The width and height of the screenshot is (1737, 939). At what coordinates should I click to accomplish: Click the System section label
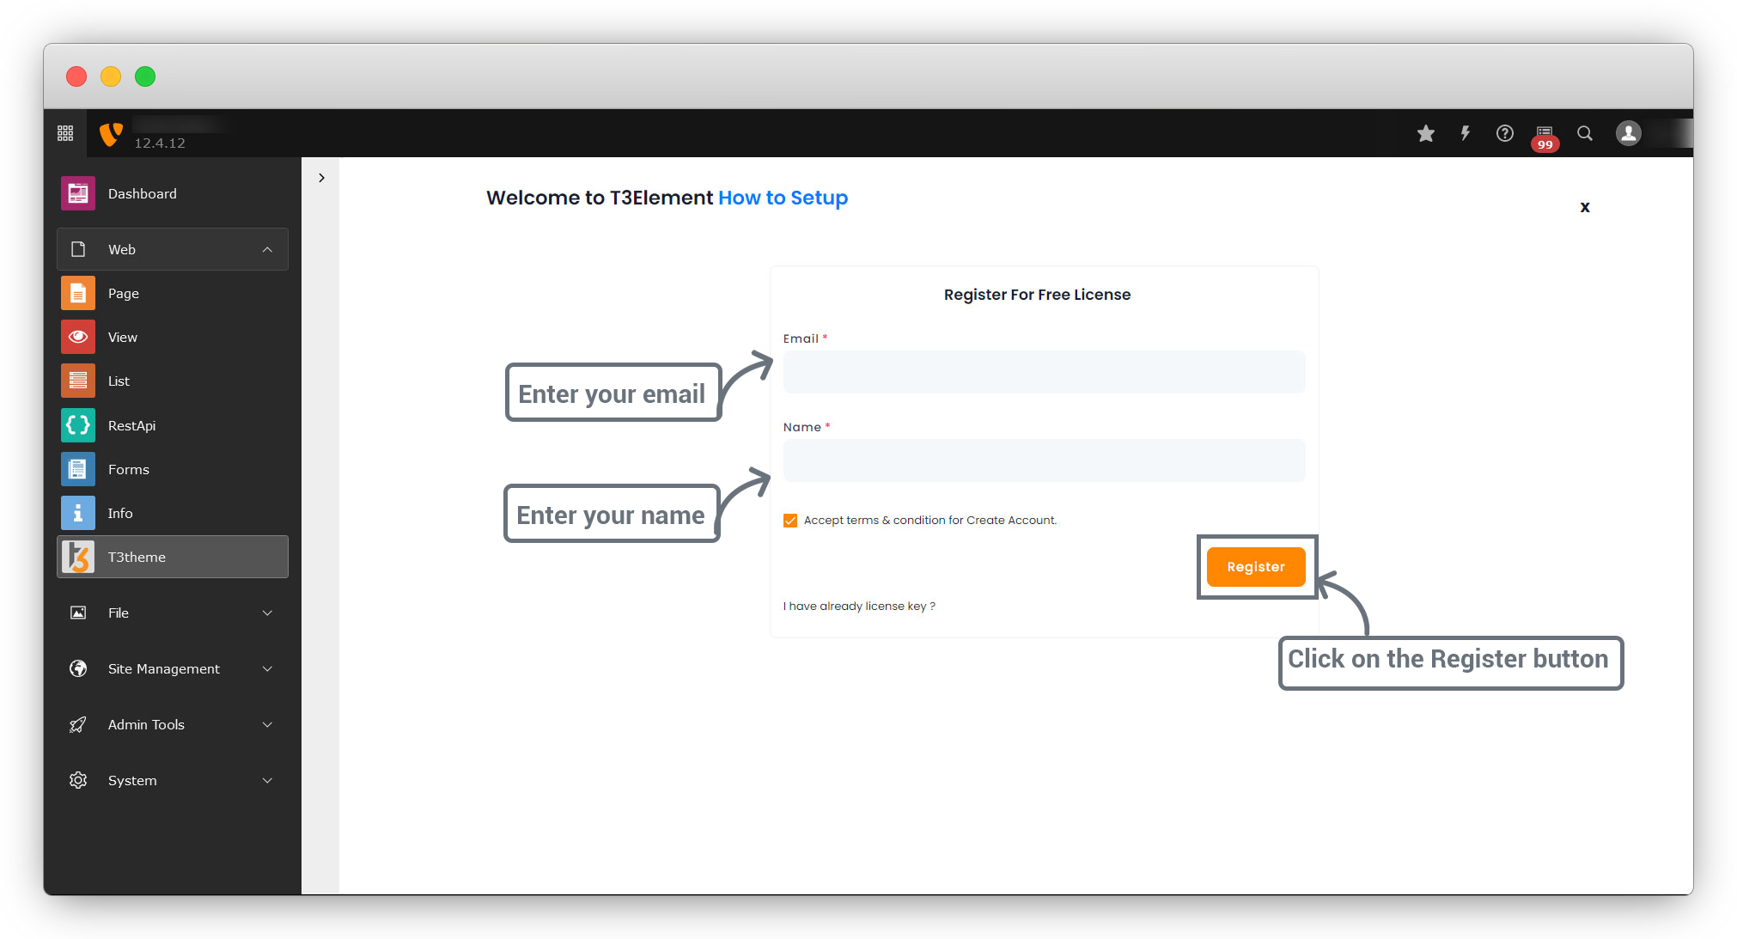point(132,780)
